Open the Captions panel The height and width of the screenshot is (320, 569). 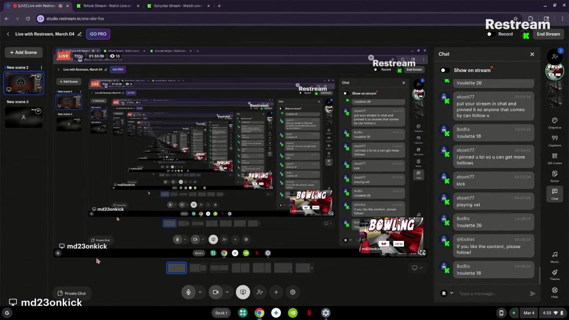tap(554, 141)
